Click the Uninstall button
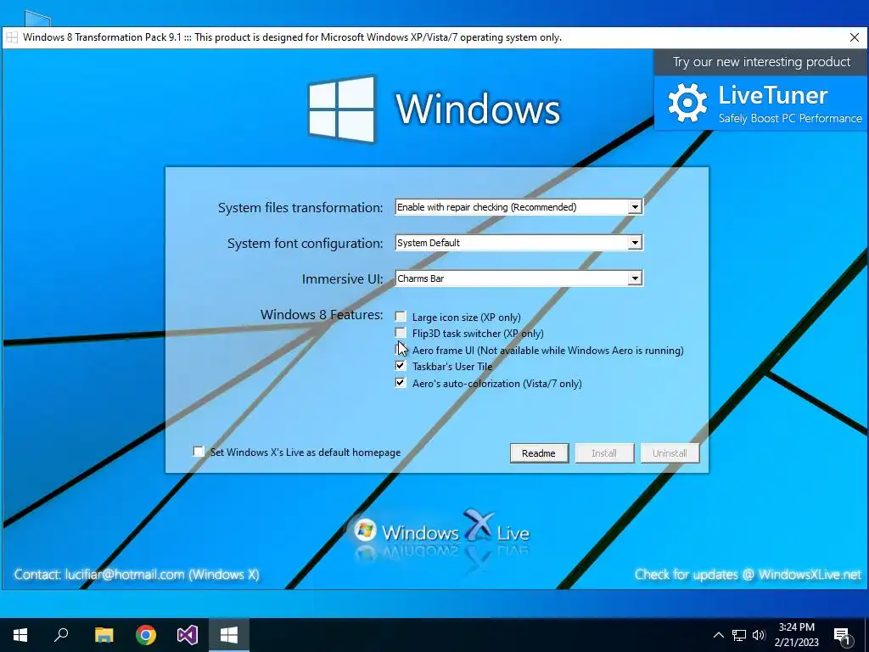The image size is (869, 652). [670, 453]
